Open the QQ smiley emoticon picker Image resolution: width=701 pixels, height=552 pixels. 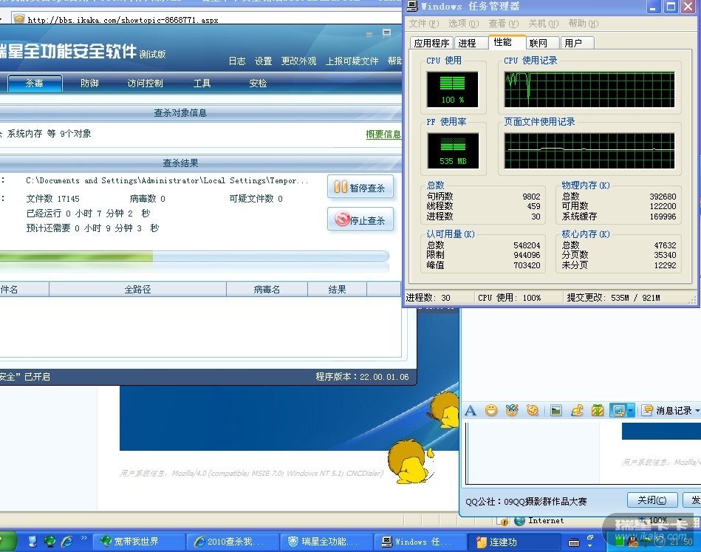491,410
